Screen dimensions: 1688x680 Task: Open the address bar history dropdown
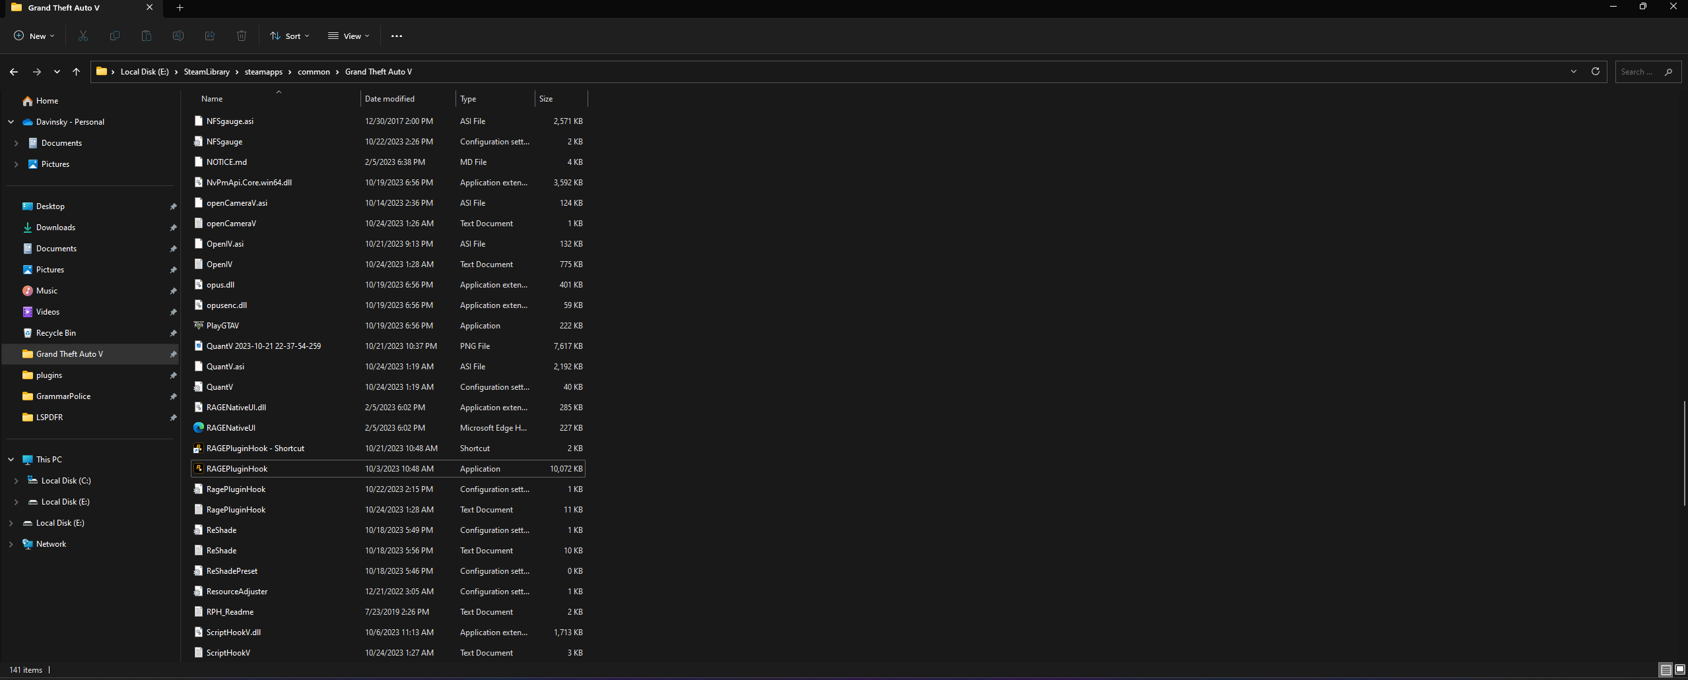point(1574,71)
